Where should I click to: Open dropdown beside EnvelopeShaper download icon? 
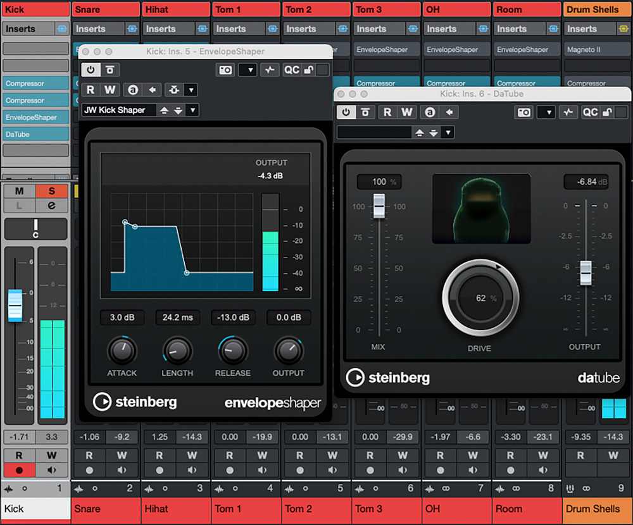pos(191,90)
